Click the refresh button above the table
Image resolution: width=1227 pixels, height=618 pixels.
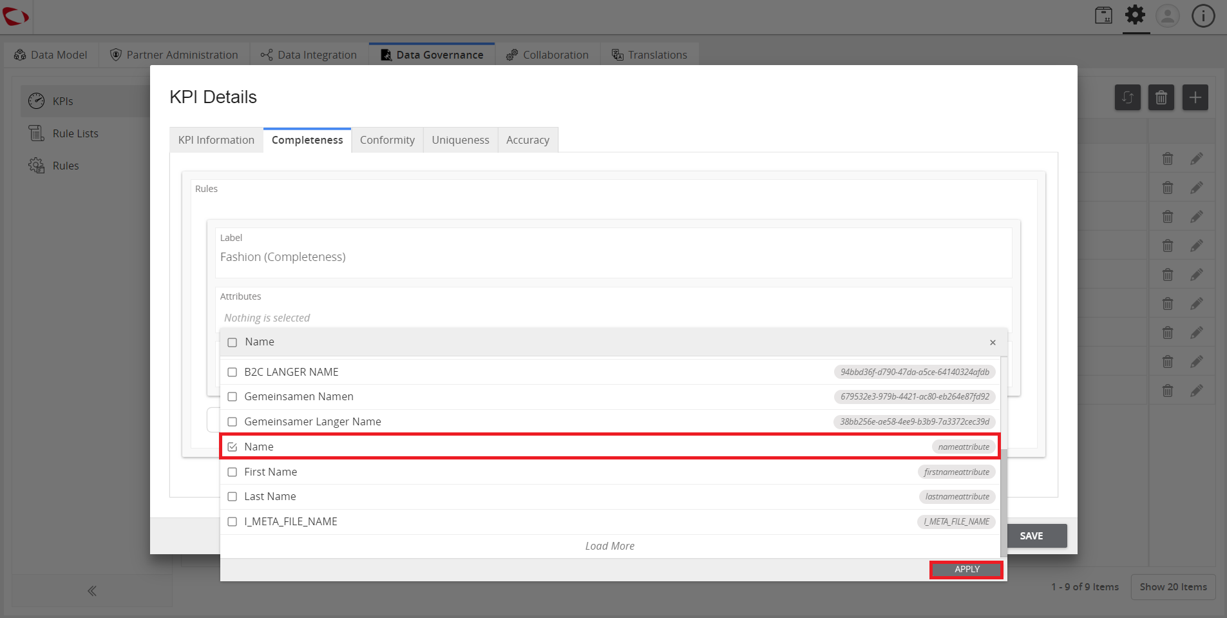coord(1128,97)
